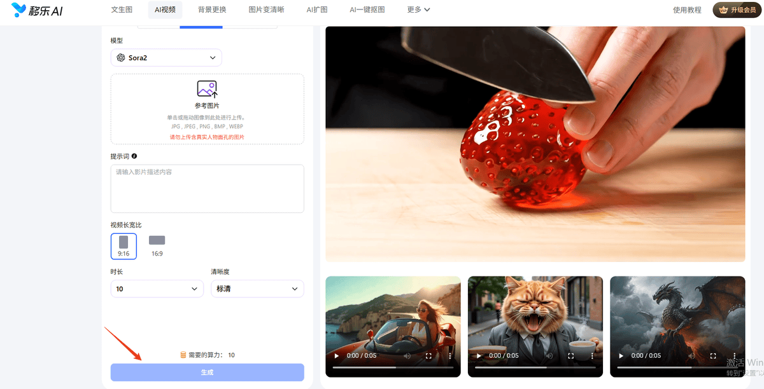Open more options on woman in car video

tap(449, 356)
